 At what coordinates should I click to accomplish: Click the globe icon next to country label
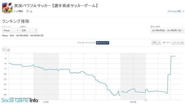(21, 27)
